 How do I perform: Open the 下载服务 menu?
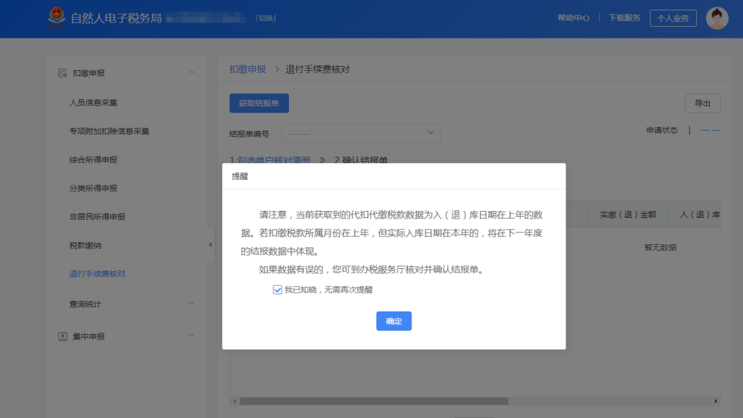tap(624, 18)
